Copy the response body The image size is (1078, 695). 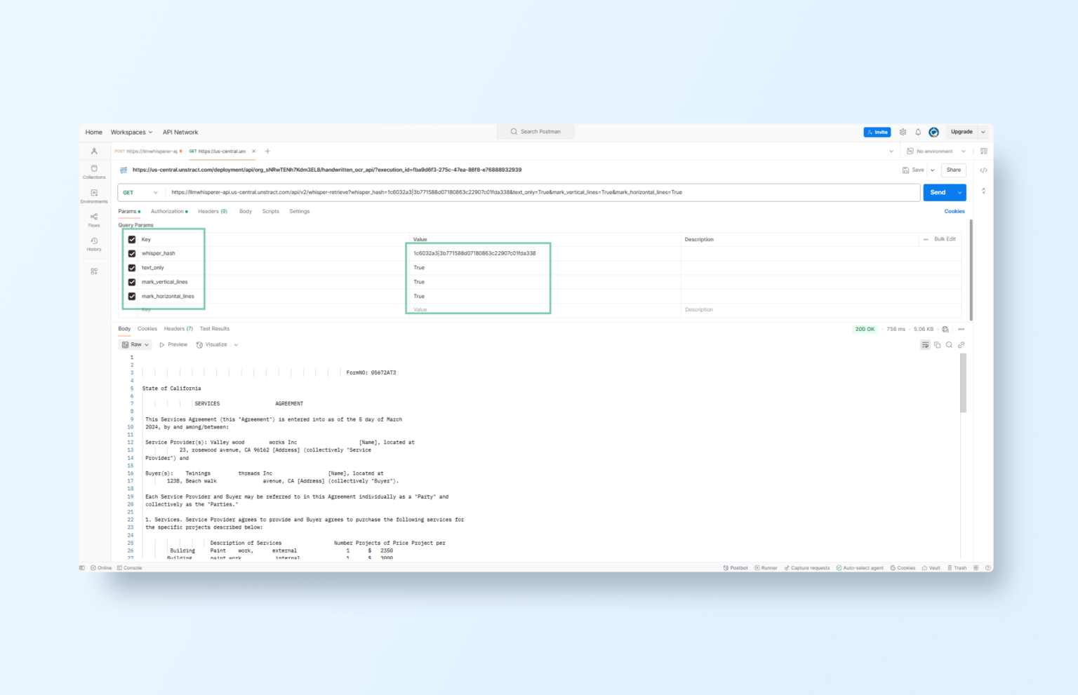(938, 344)
